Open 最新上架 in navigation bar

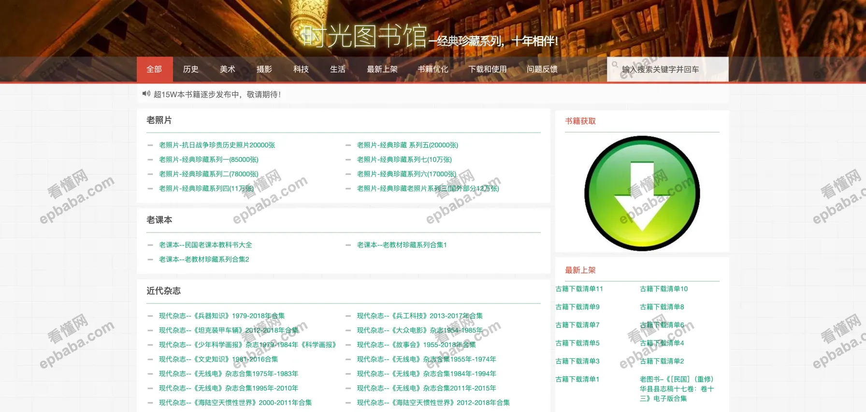click(382, 69)
